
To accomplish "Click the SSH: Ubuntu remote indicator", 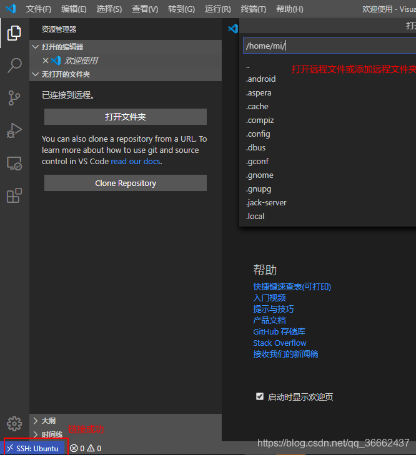I will [32, 448].
